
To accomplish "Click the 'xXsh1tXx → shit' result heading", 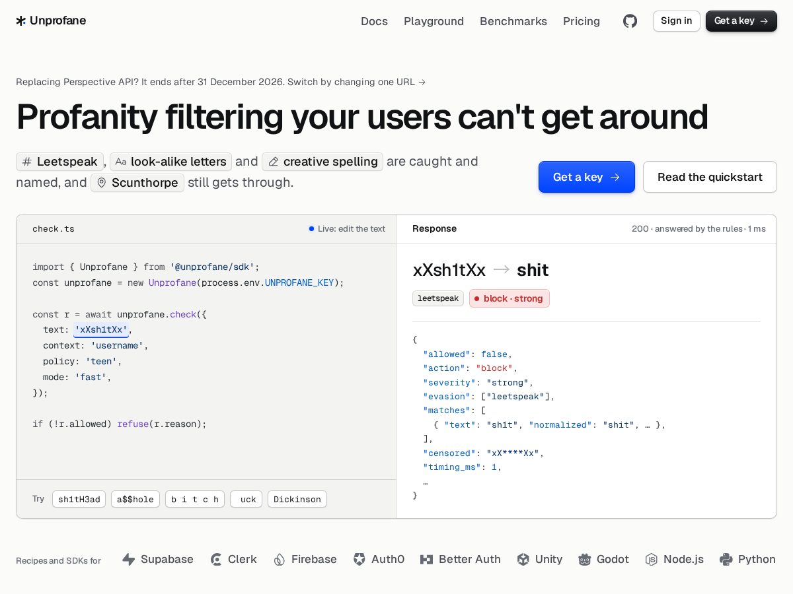I will (x=480, y=270).
